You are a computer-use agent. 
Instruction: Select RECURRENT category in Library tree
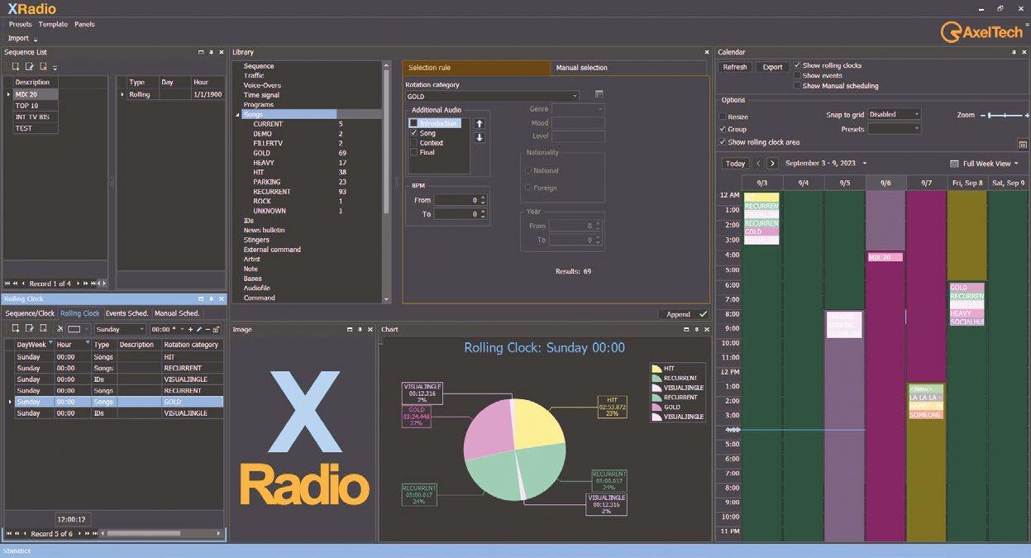272,192
